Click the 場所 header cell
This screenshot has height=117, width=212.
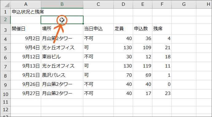[x=62, y=29]
